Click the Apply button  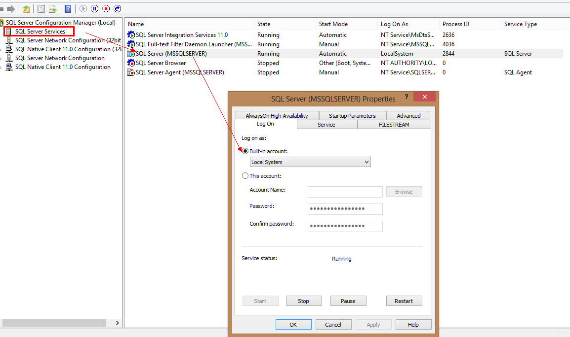click(373, 325)
